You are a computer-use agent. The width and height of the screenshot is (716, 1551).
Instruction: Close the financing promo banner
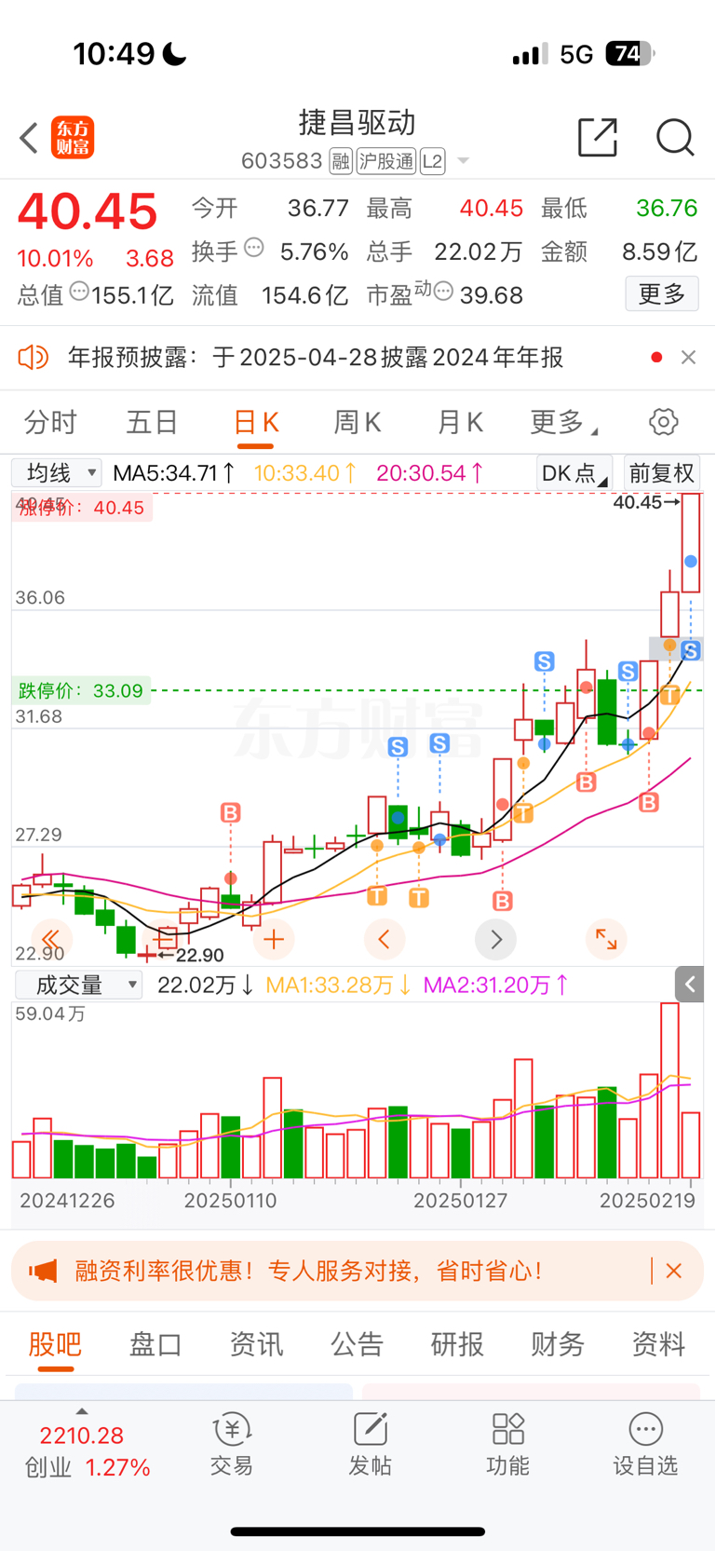click(x=674, y=1271)
